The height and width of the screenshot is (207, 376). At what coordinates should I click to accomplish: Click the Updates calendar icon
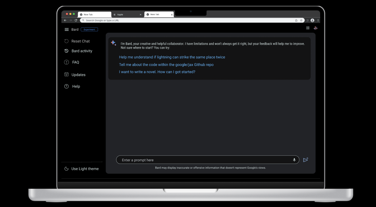66,74
